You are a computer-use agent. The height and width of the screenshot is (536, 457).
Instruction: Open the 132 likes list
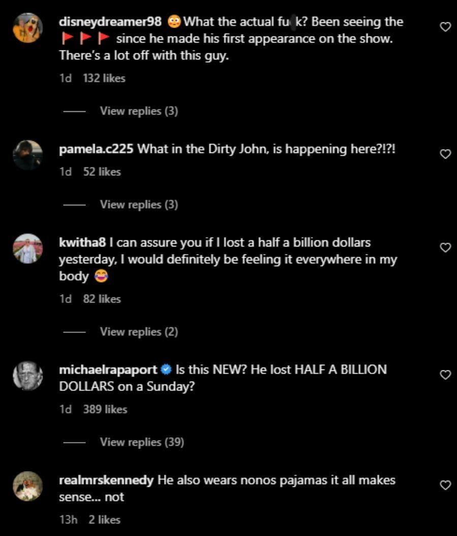(104, 78)
